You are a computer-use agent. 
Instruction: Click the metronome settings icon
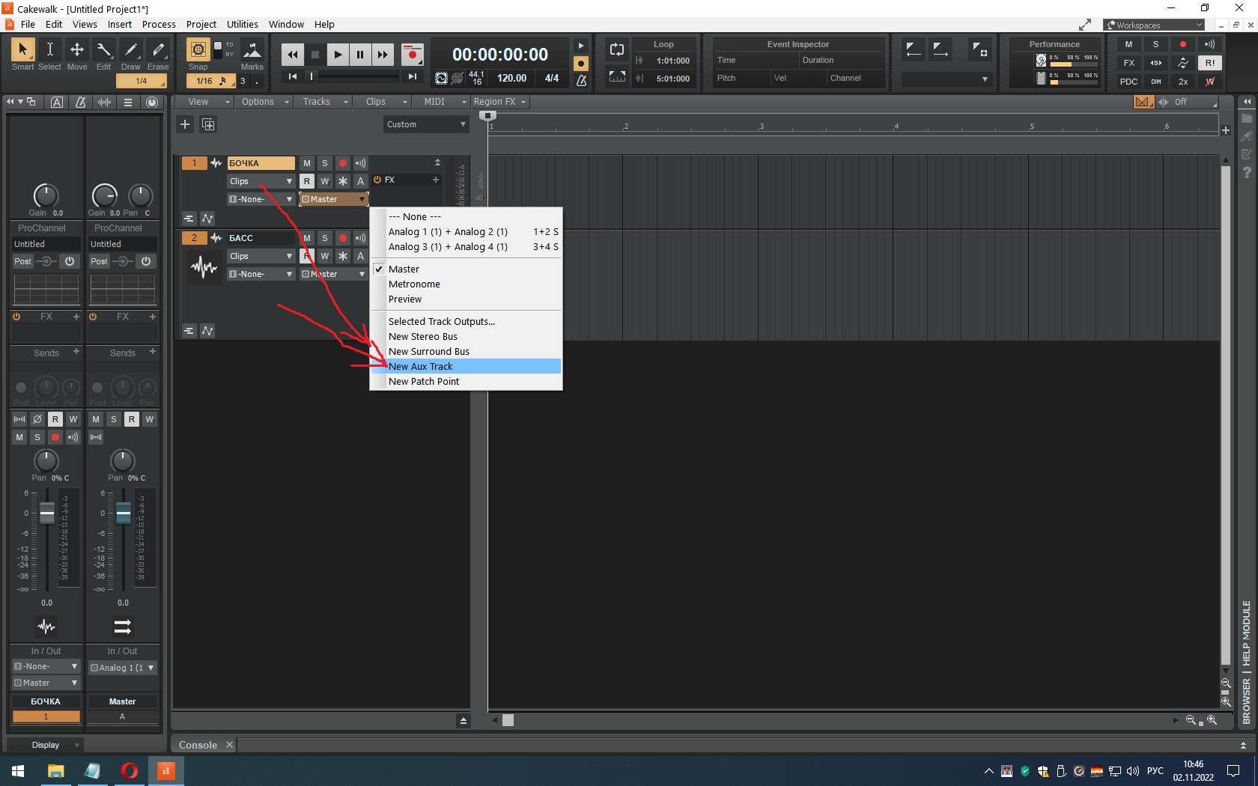pos(581,79)
